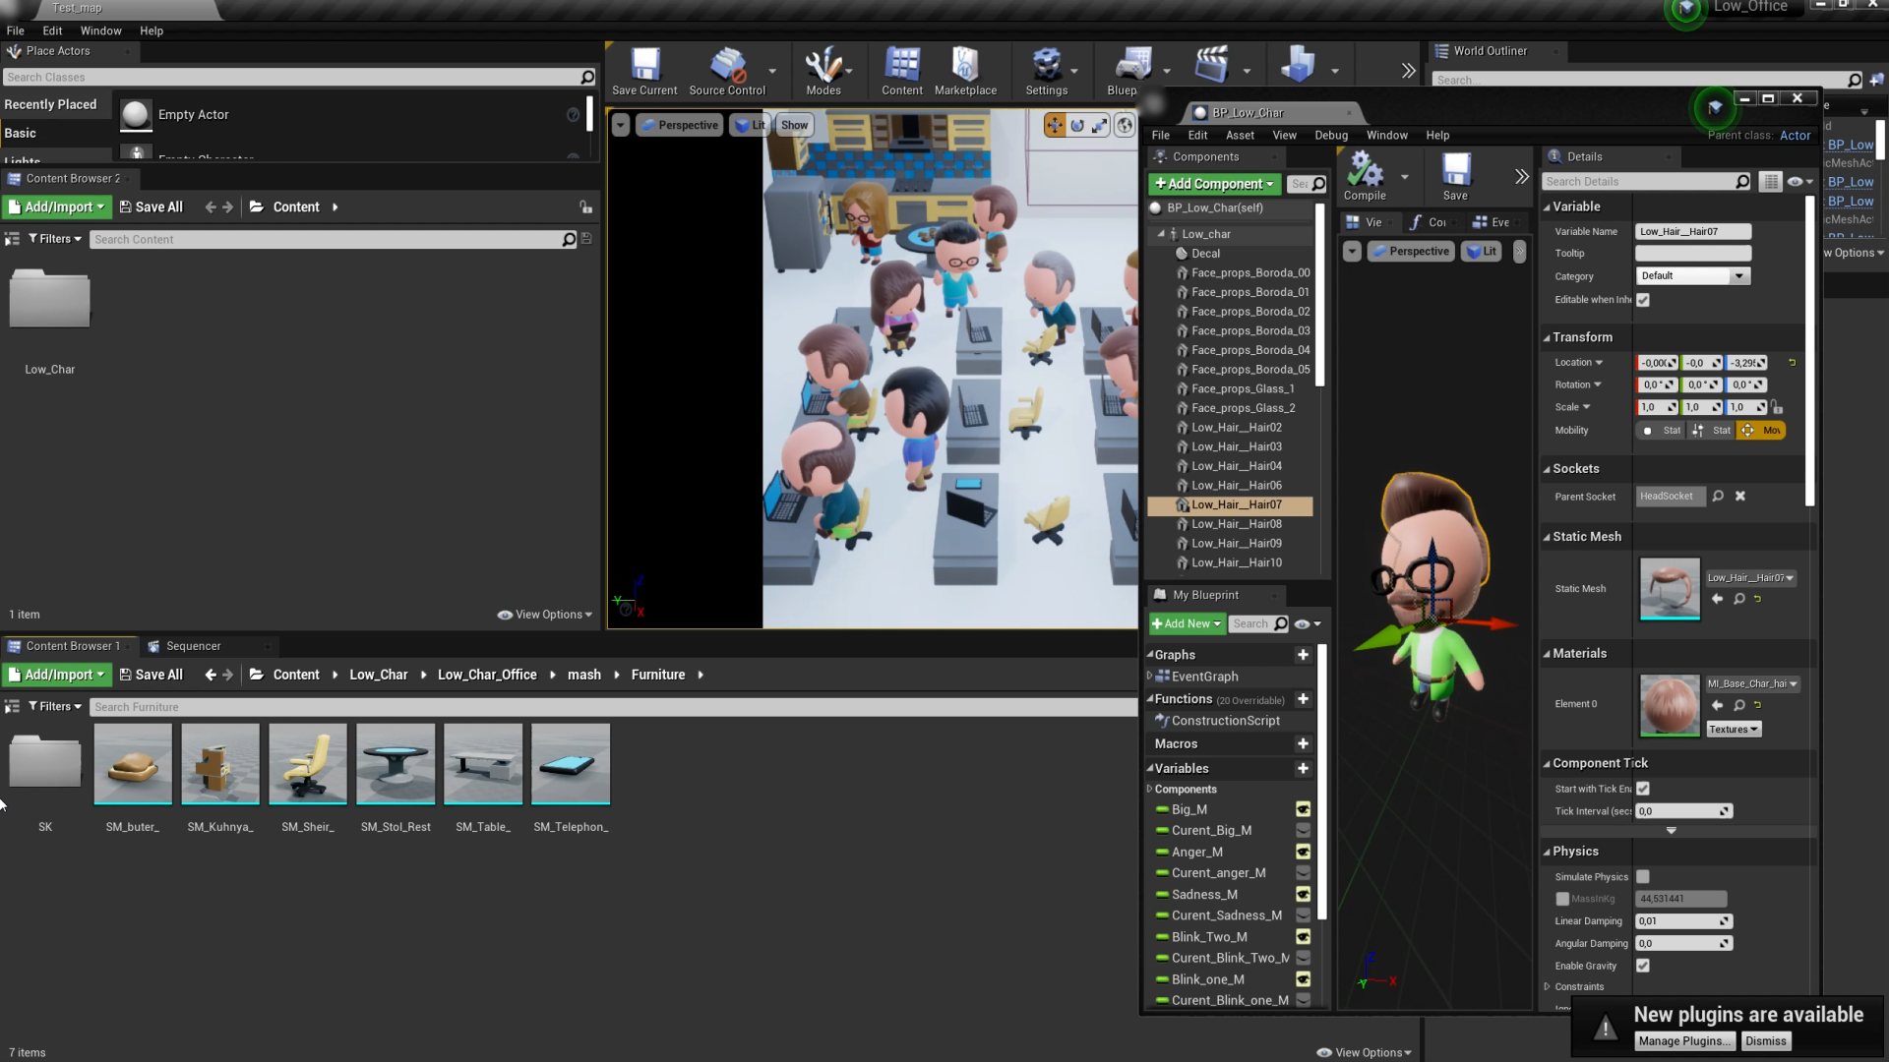The height and width of the screenshot is (1062, 1889).
Task: Clear the HeadSocket parent socket
Action: 1739,496
